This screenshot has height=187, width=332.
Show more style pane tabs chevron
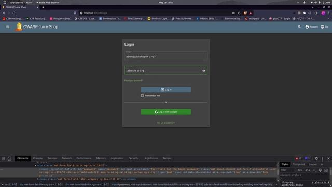pos(322,164)
